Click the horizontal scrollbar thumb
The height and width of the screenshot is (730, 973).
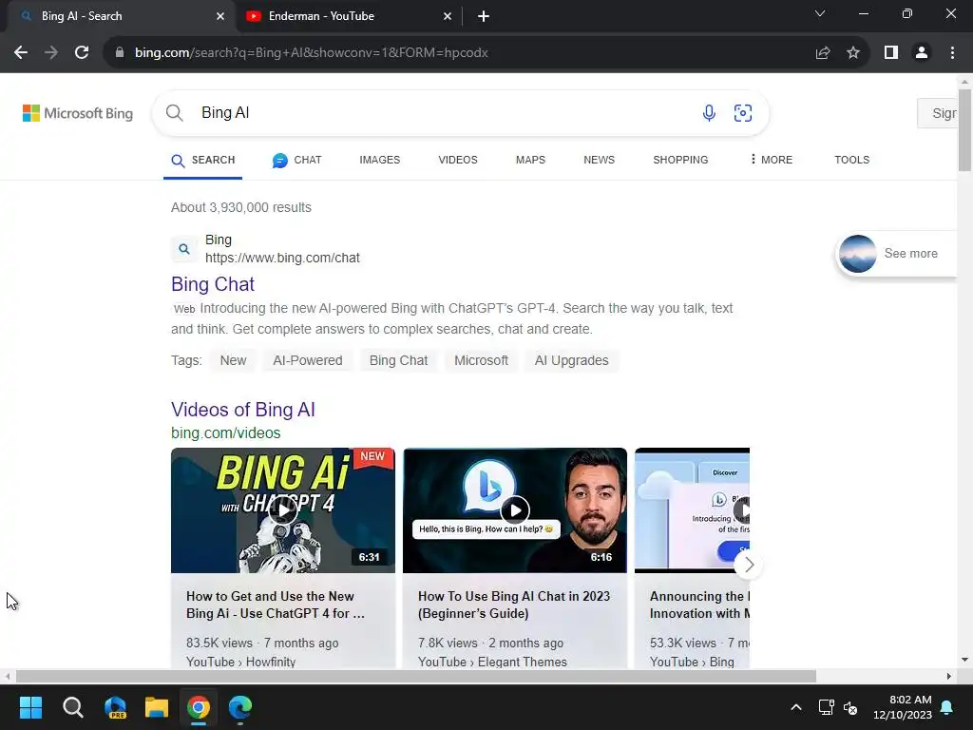point(416,676)
